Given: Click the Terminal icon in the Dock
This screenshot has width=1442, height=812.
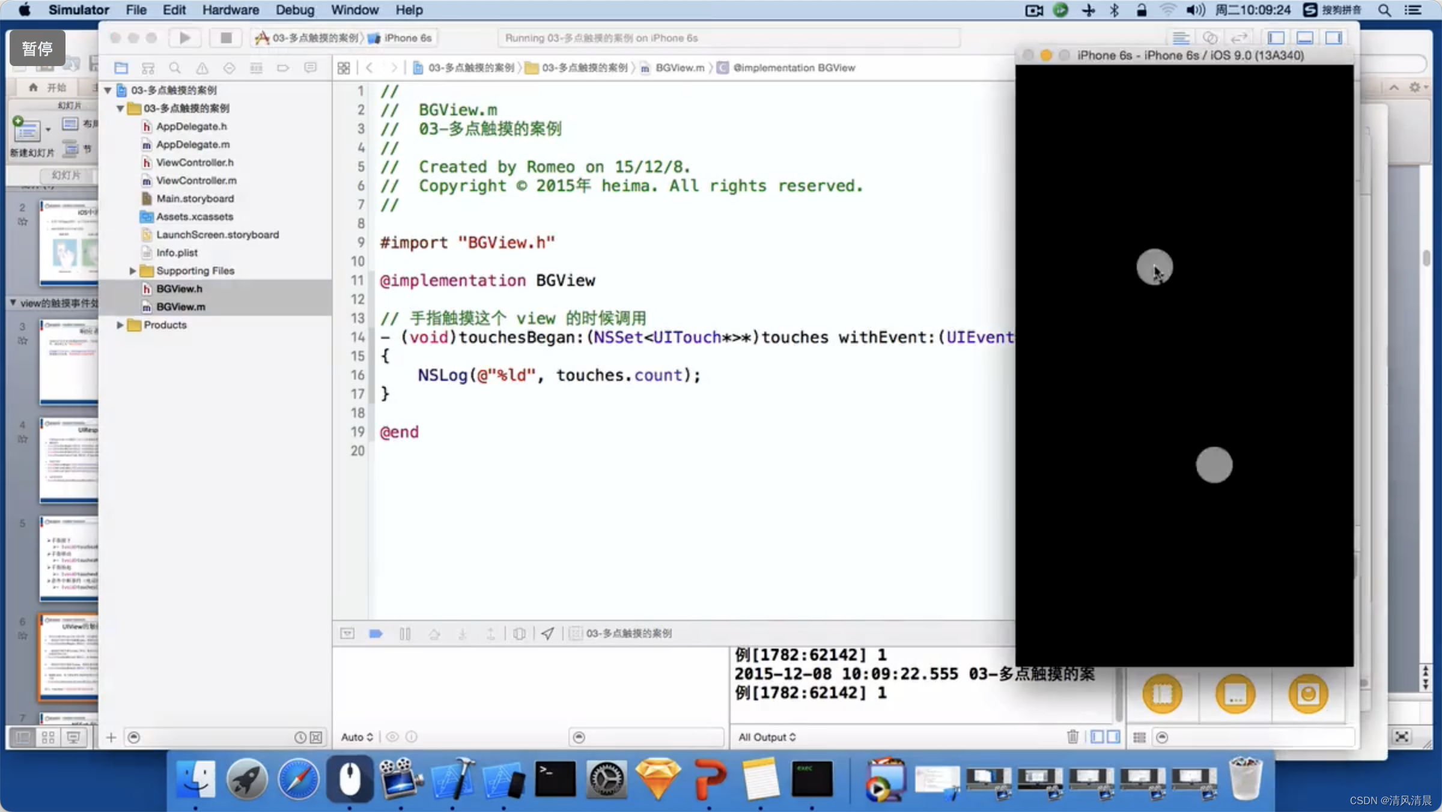Looking at the screenshot, I should 555,780.
